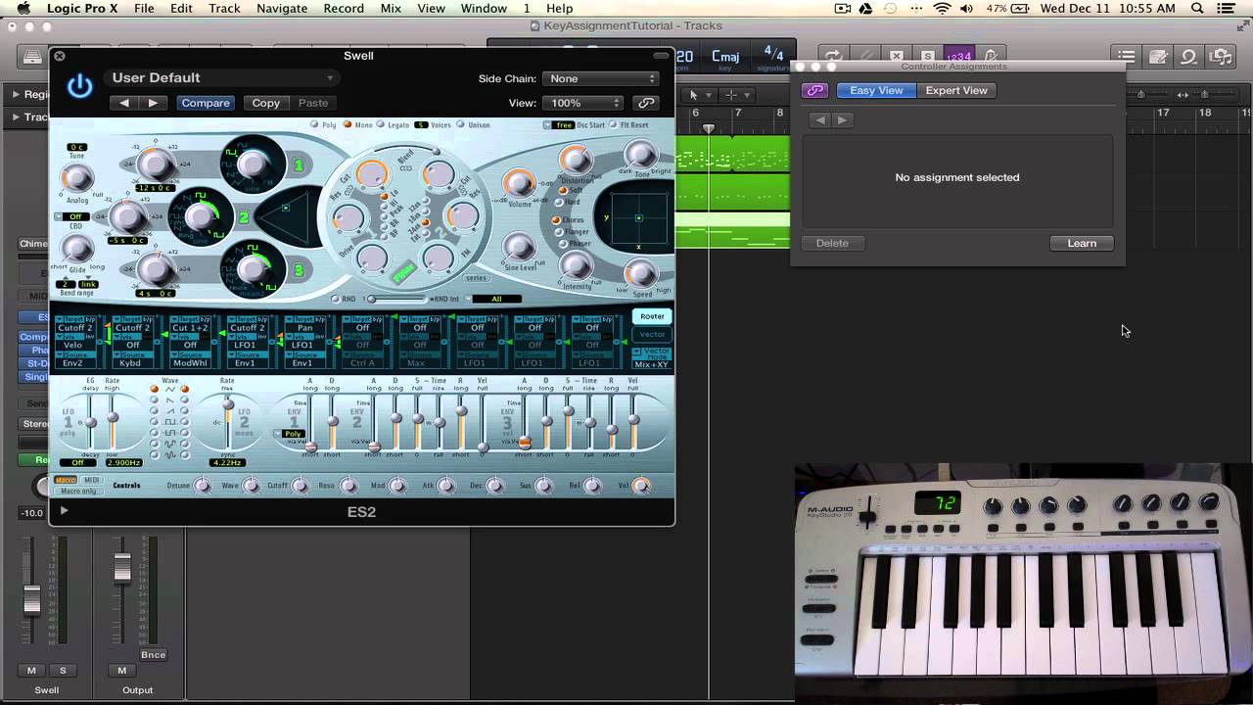Open the Osc Start free dropdown
Image resolution: width=1253 pixels, height=705 pixels.
pos(561,125)
